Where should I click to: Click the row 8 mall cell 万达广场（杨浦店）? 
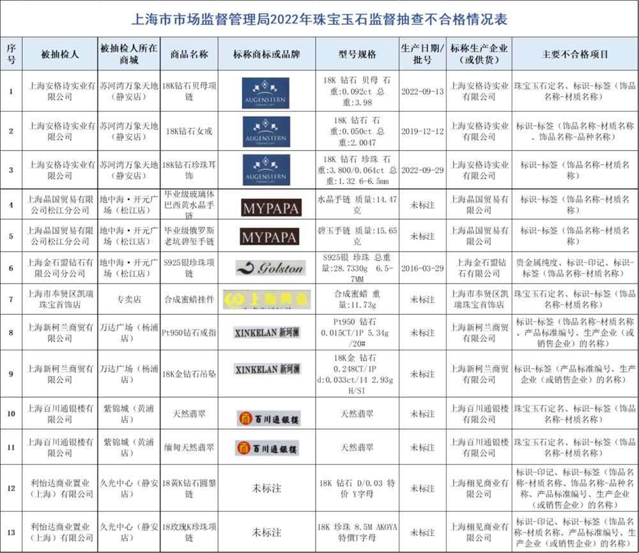pyautogui.click(x=129, y=332)
